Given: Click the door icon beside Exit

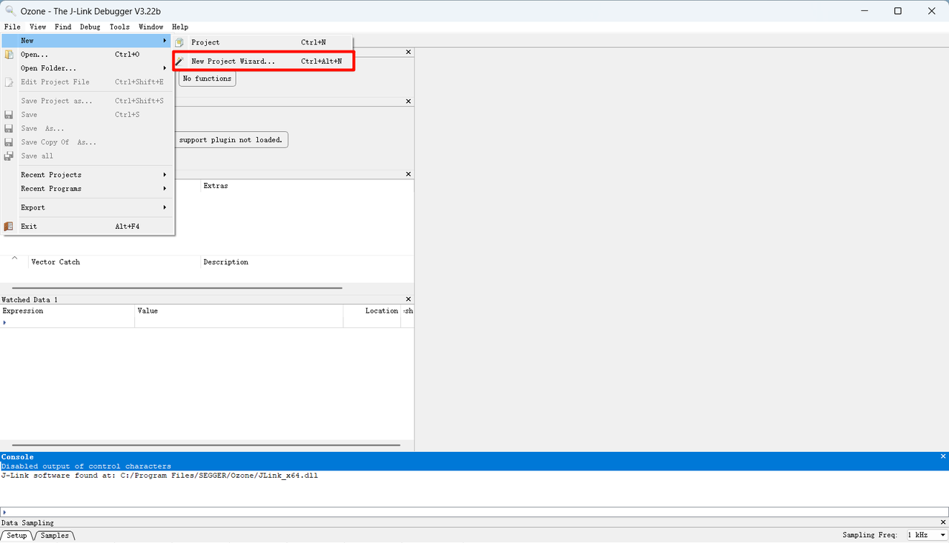Looking at the screenshot, I should point(9,227).
